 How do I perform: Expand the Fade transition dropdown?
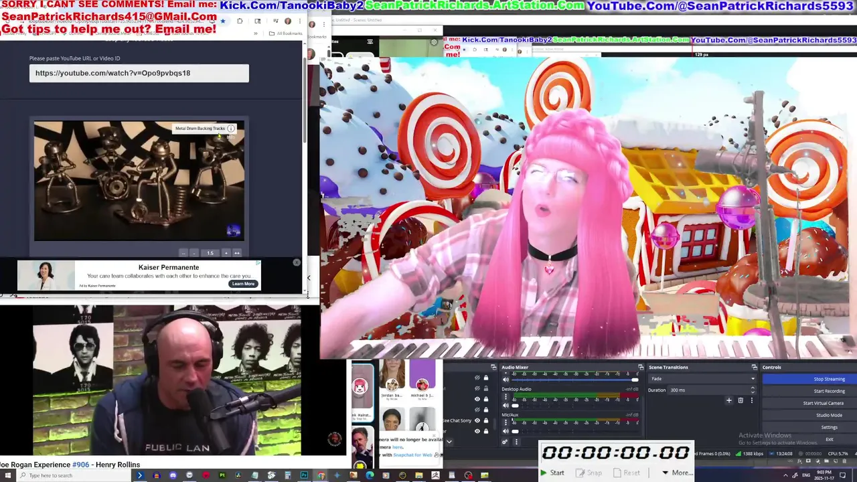[702, 379]
